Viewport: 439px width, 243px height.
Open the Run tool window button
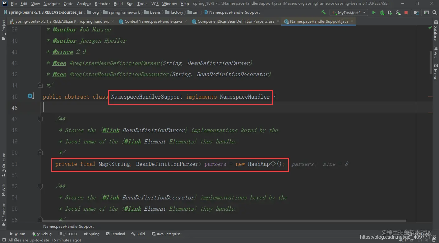pyautogui.click(x=17, y=234)
